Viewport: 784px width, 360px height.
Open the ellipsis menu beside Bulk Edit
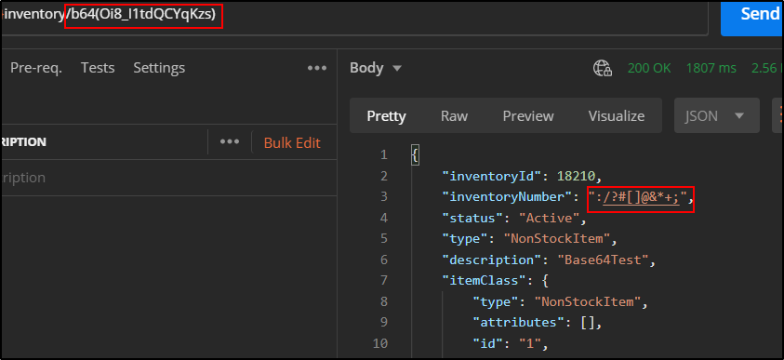230,142
